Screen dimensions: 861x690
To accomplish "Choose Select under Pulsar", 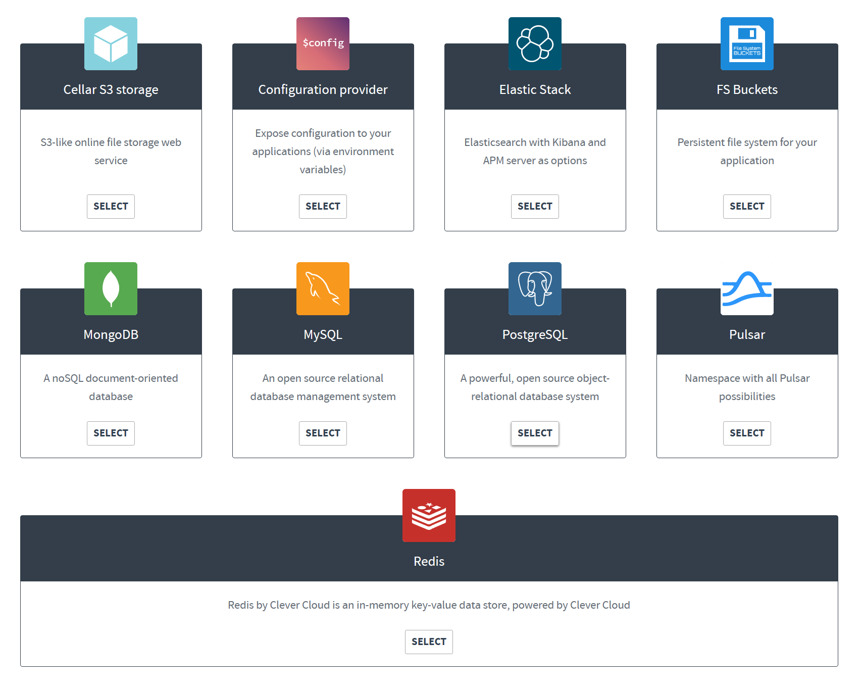I will (747, 433).
